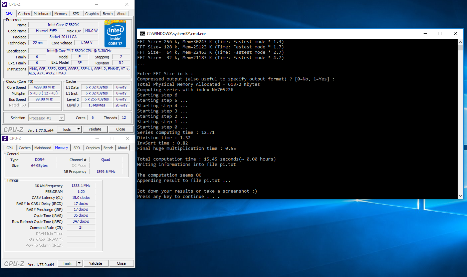Open the Caches tab in top CPU-Z window
467x277 pixels.
[24, 14]
